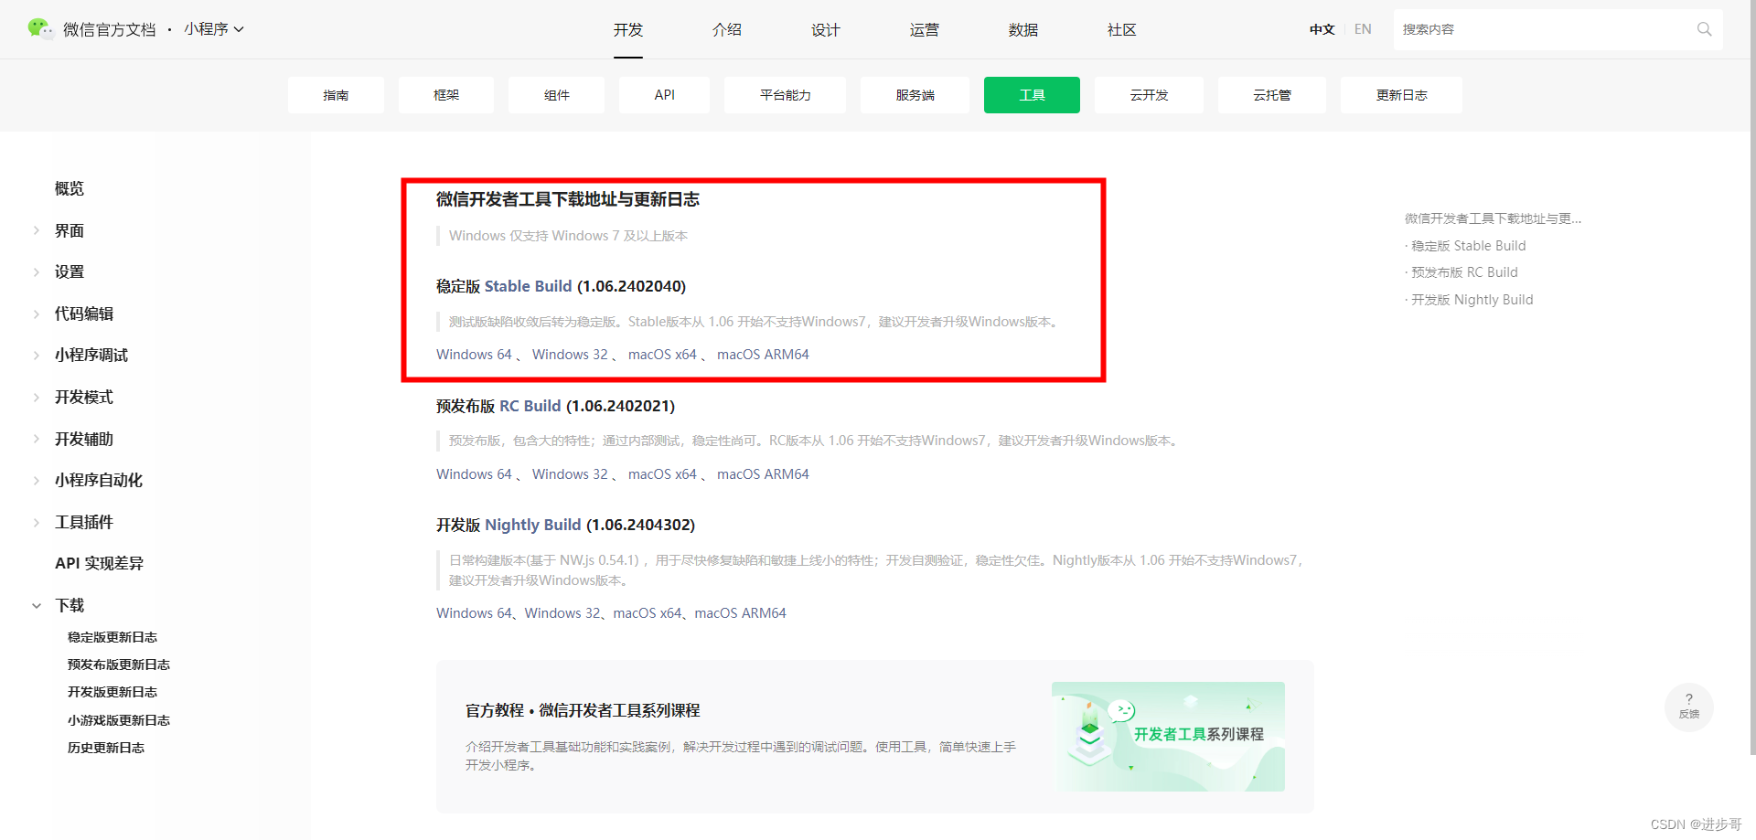Download RC Build Windows 64

474,474
